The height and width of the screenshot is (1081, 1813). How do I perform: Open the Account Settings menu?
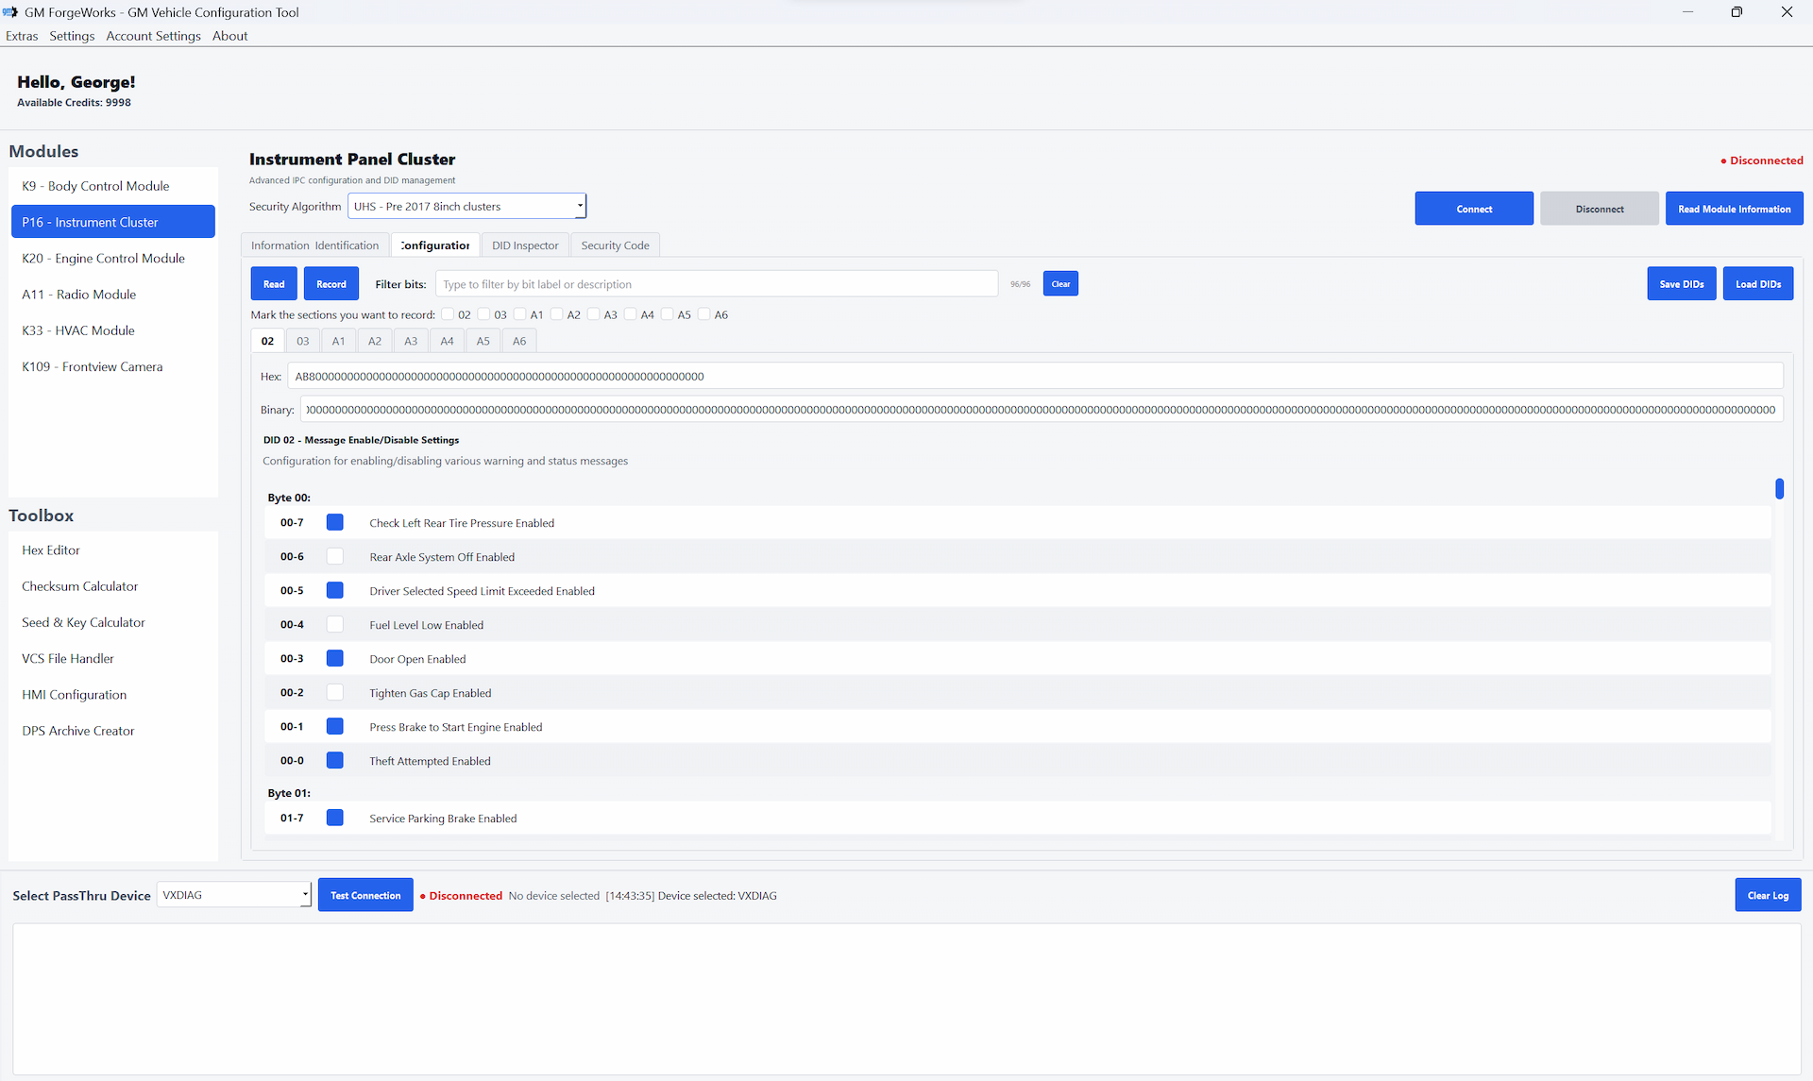pos(153,36)
